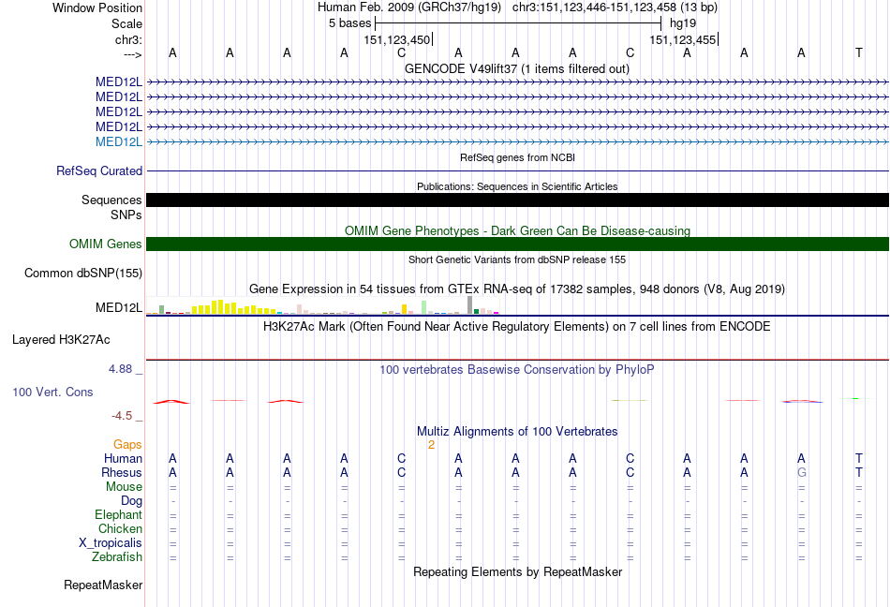Click the -4.5 PhyloP lower scale value
Screen dimensions: 890x607
point(122,416)
